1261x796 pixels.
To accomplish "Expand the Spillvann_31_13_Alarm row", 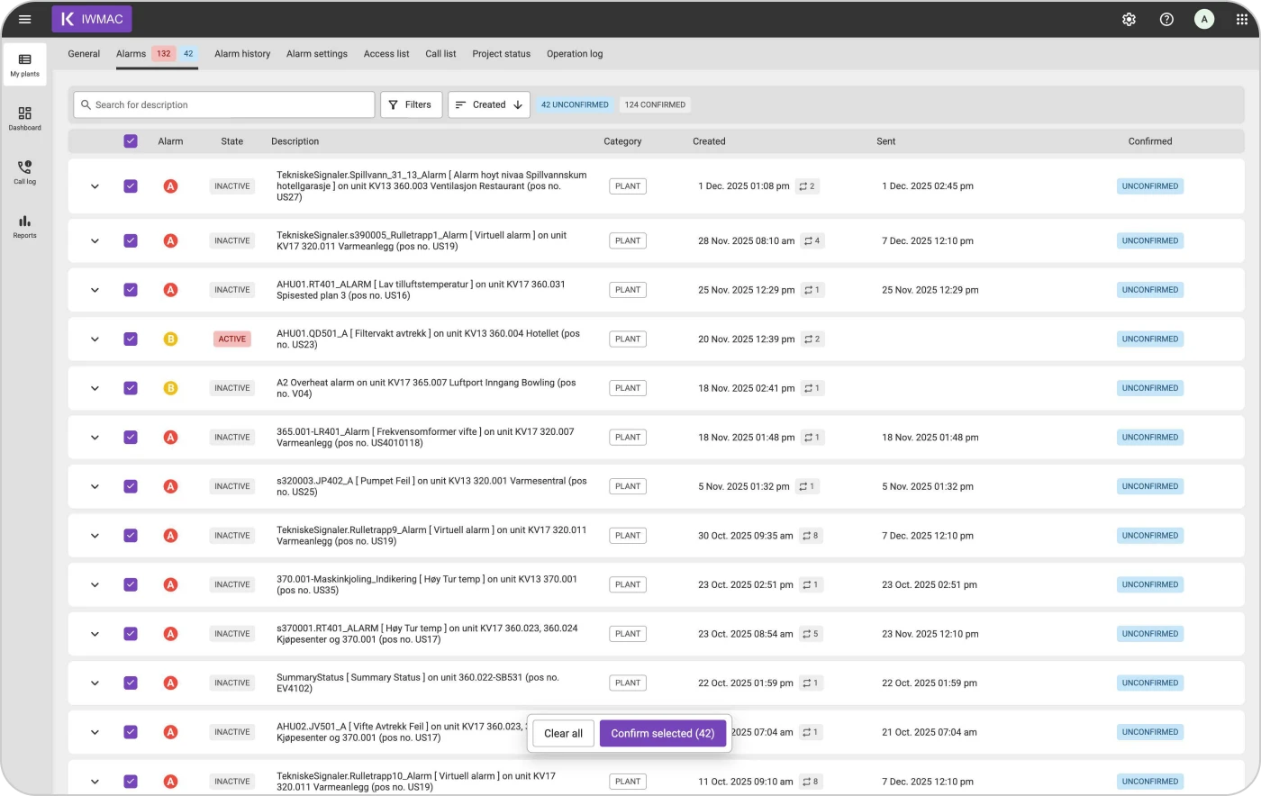I will click(x=95, y=186).
